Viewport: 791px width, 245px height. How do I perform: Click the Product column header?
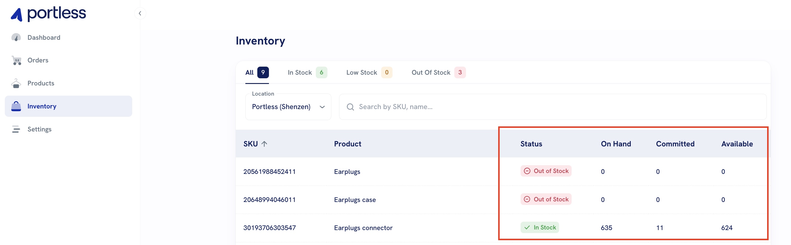tap(348, 144)
